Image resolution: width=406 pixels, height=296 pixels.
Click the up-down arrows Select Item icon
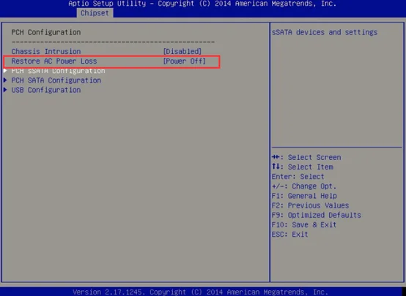click(x=276, y=167)
